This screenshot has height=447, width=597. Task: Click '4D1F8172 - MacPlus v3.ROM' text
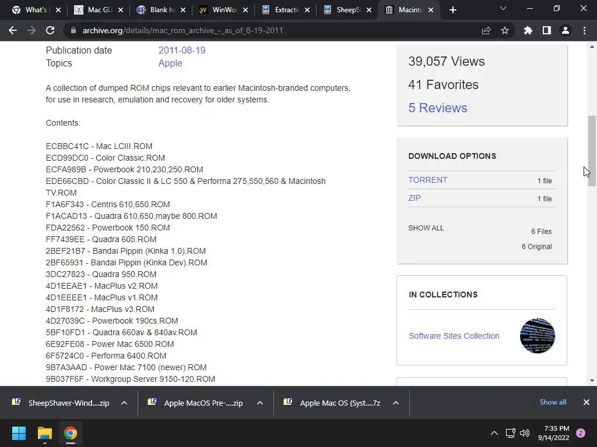pyautogui.click(x=100, y=310)
